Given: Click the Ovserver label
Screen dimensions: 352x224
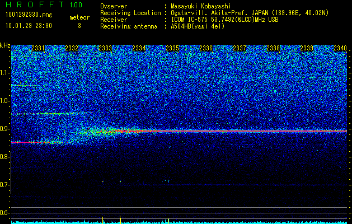Looking at the screenshot, I should point(114,6).
